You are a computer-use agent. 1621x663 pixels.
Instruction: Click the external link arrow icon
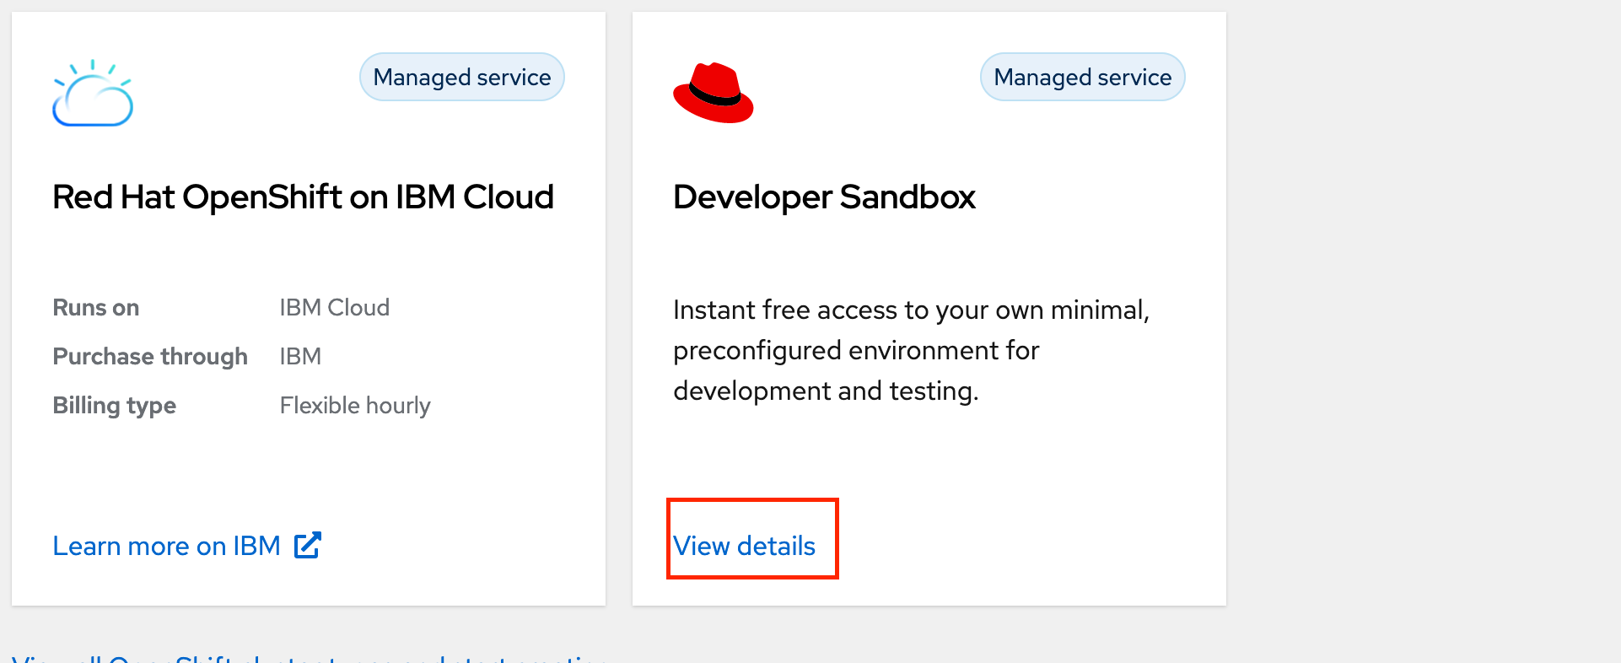(308, 545)
